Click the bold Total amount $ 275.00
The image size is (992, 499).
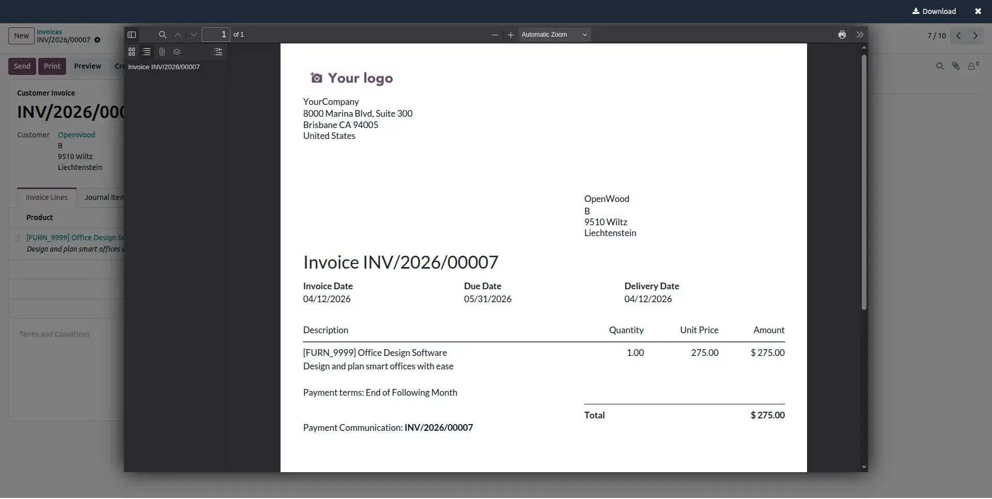(767, 415)
